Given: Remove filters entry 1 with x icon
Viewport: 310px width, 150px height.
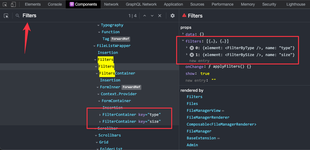Looking at the screenshot, I should pos(191,55).
